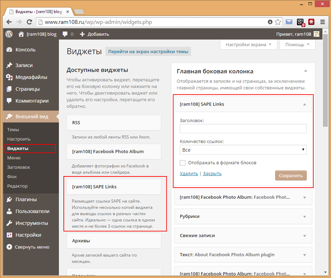Close the Виджеты browser tab

click(x=67, y=12)
